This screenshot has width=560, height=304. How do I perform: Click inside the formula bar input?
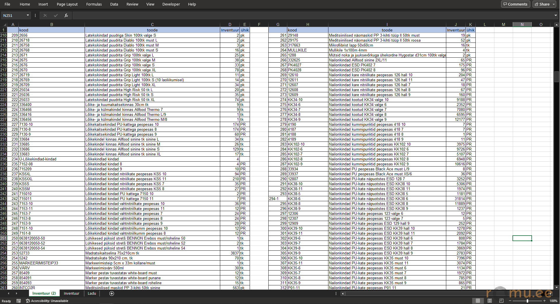point(313,15)
